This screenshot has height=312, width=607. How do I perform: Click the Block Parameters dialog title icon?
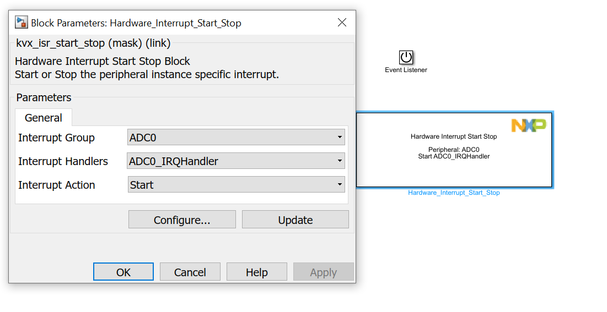click(22, 23)
